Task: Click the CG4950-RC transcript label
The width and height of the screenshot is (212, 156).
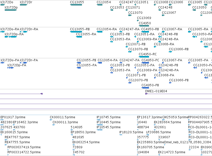Action: 148,54
